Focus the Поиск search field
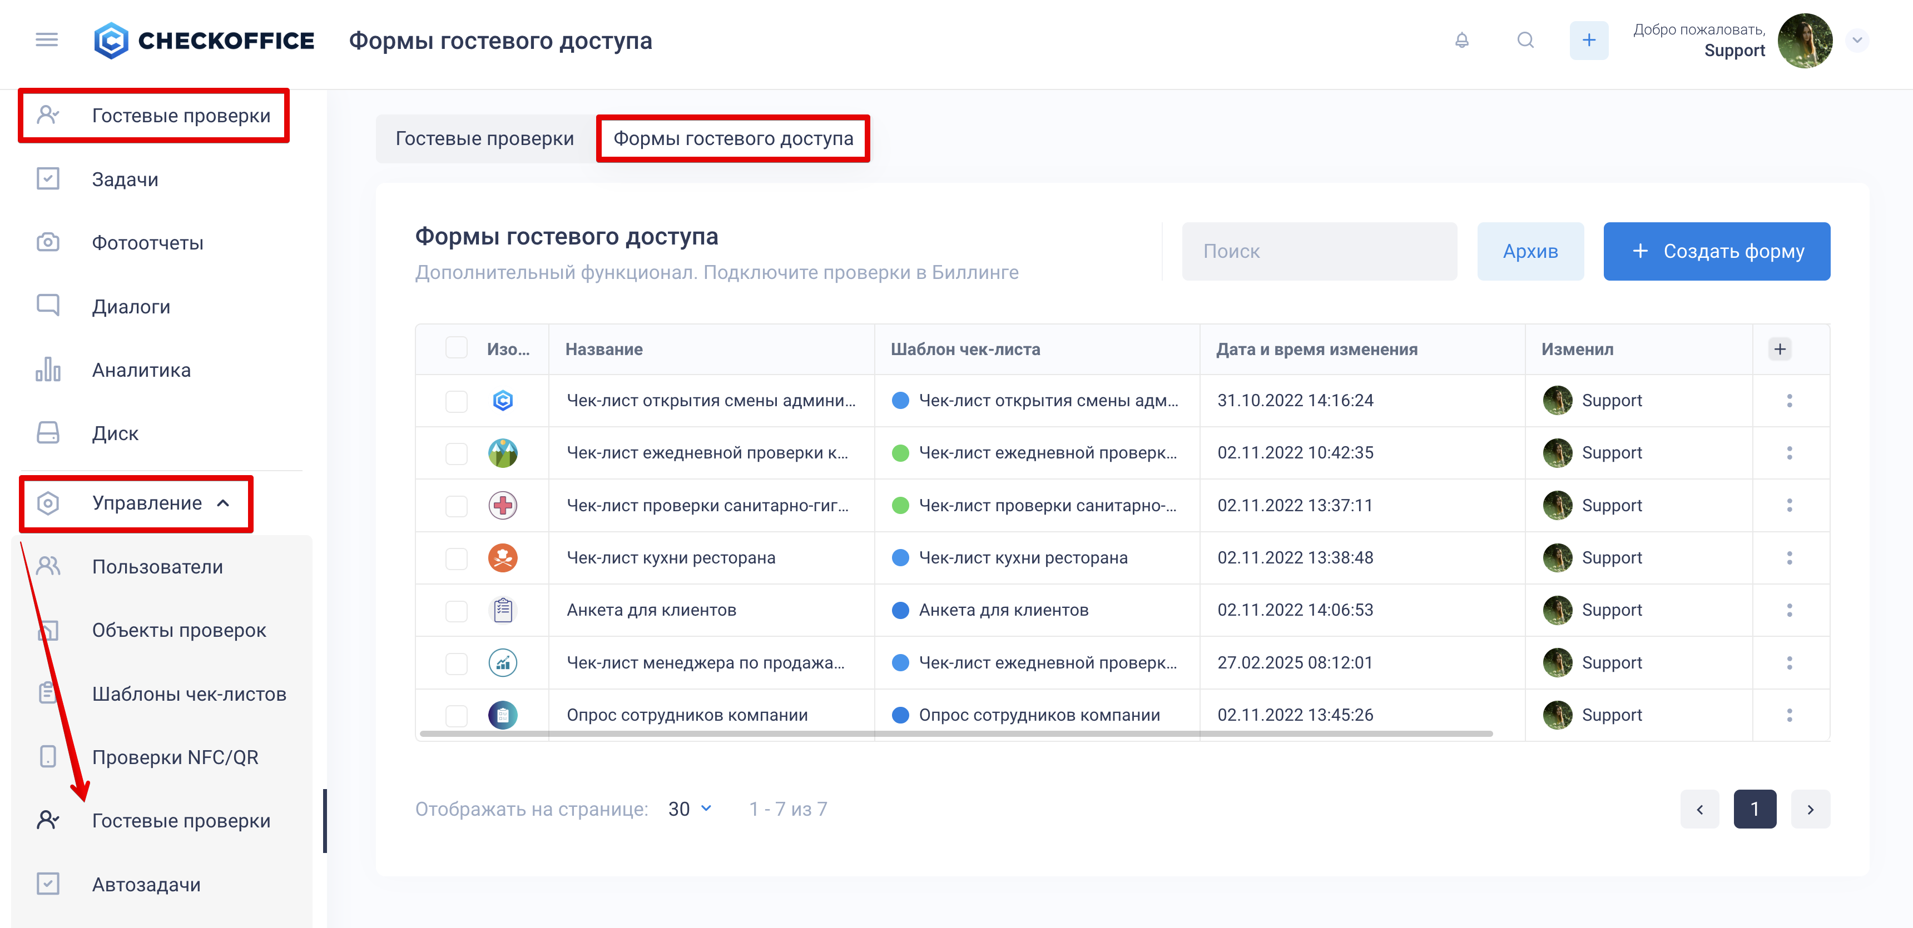Screen dimensions: 1913x928 click(x=1319, y=252)
